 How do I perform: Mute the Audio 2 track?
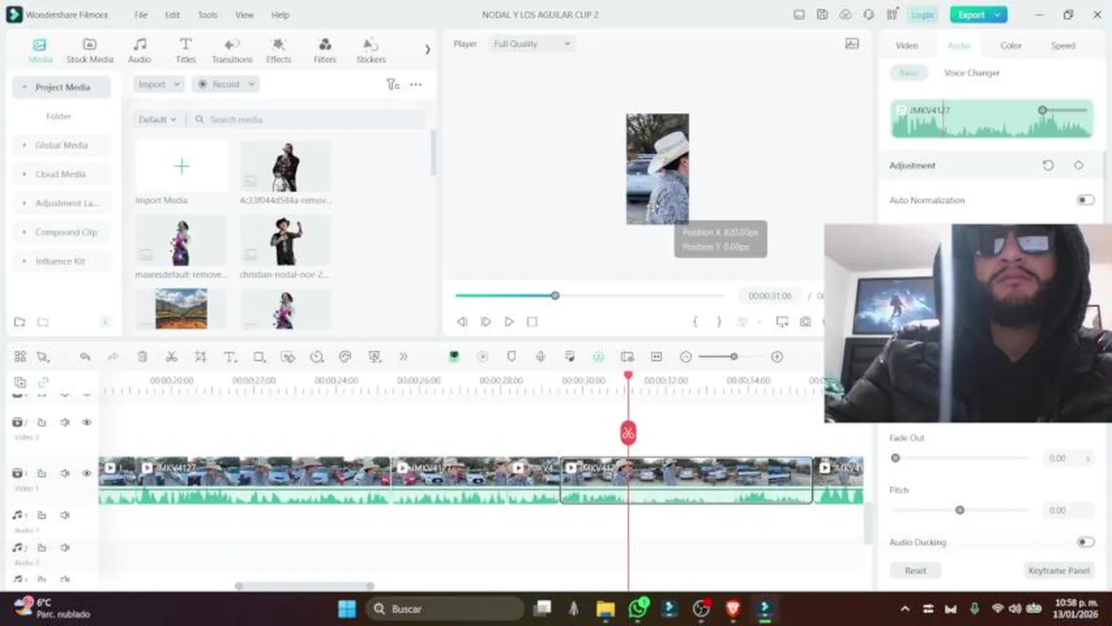click(64, 548)
